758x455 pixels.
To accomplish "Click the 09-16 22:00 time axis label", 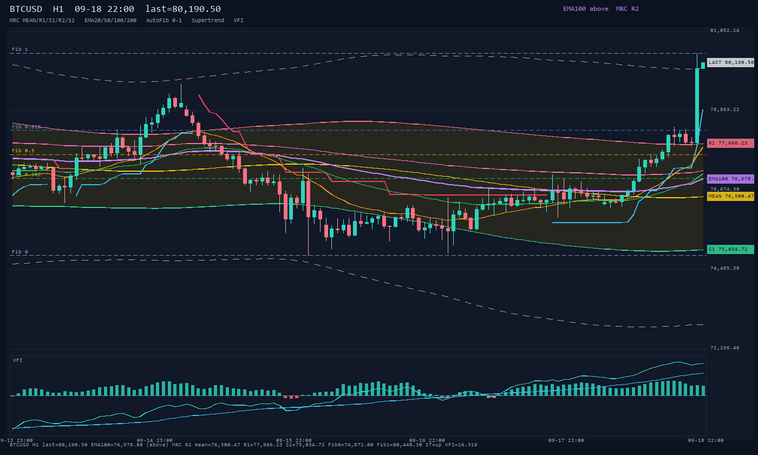I will (x=427, y=440).
